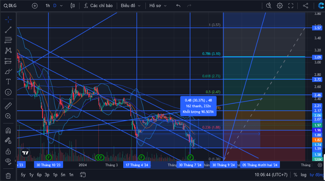
Task: Open chart settings gear icon
Action: (x=280, y=6)
